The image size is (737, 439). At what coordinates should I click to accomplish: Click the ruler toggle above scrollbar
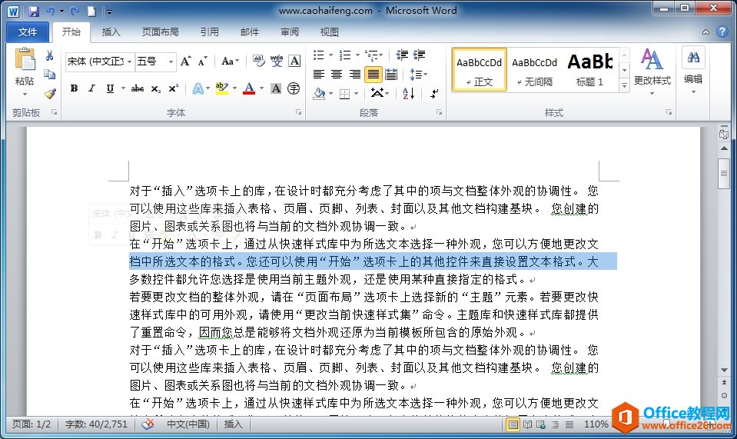724,134
